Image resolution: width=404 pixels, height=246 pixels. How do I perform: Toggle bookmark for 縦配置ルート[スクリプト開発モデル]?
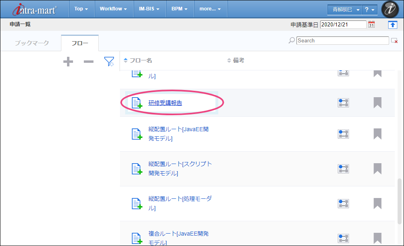pos(377,168)
